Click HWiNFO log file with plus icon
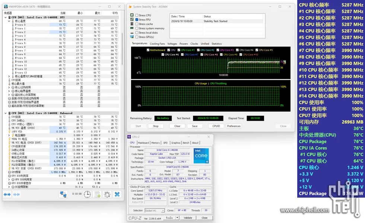Viewport: 365px width, 223px height. [x=97, y=194]
